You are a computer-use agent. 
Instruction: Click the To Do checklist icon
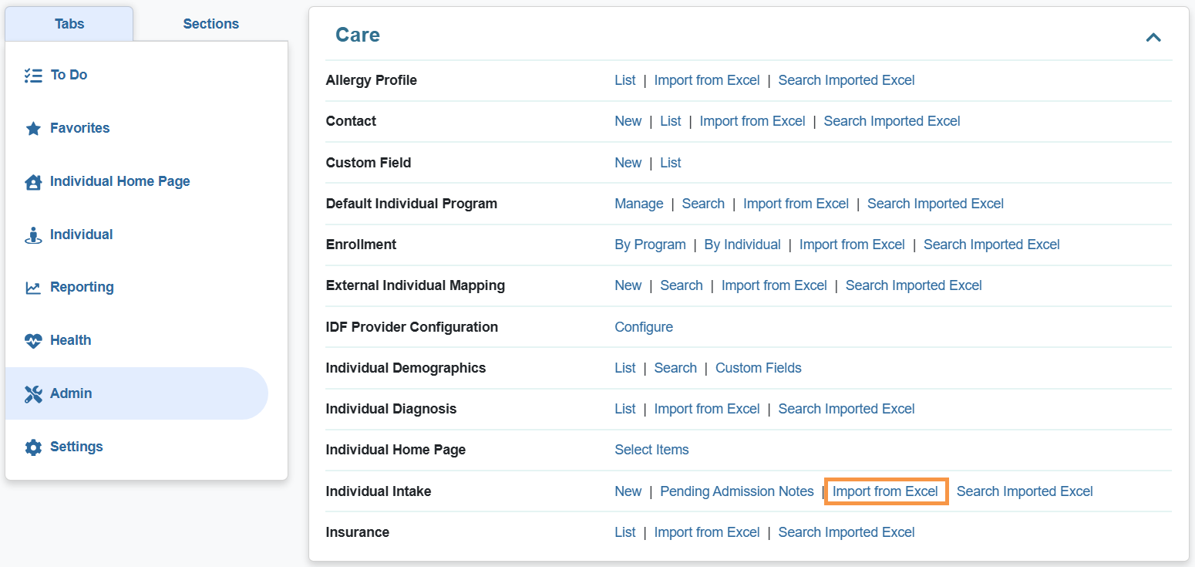pos(33,75)
